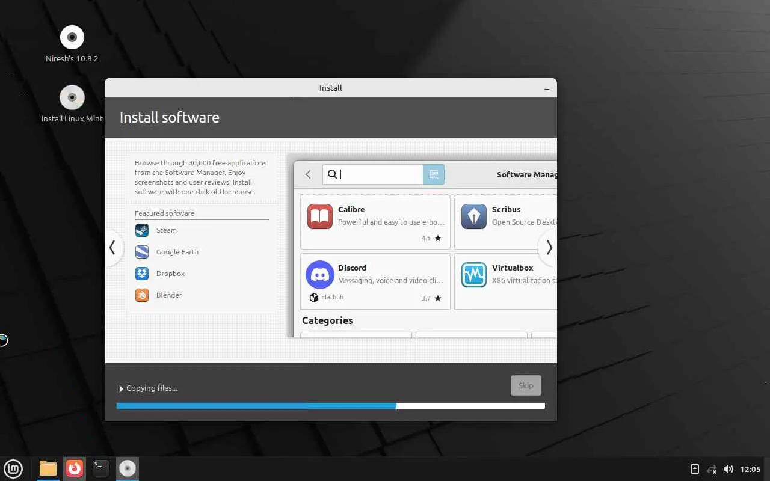Open the Linux Mint start menu

13,468
